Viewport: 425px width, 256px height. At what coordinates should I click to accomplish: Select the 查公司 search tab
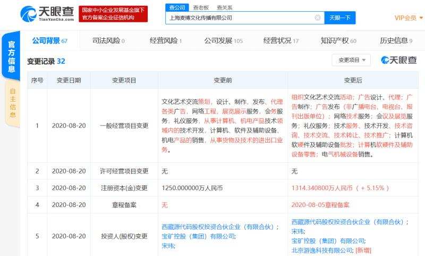pyautogui.click(x=177, y=7)
